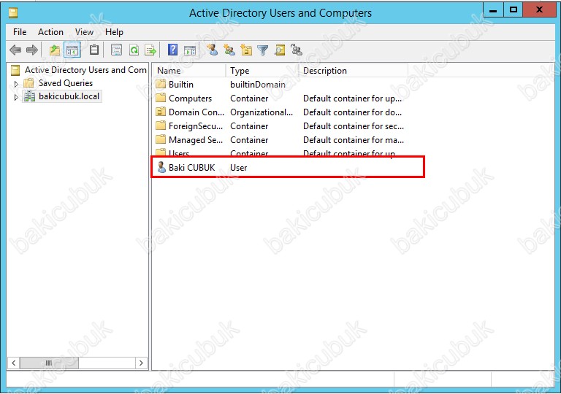Click the left pane horizontal scrollbar

(77, 363)
